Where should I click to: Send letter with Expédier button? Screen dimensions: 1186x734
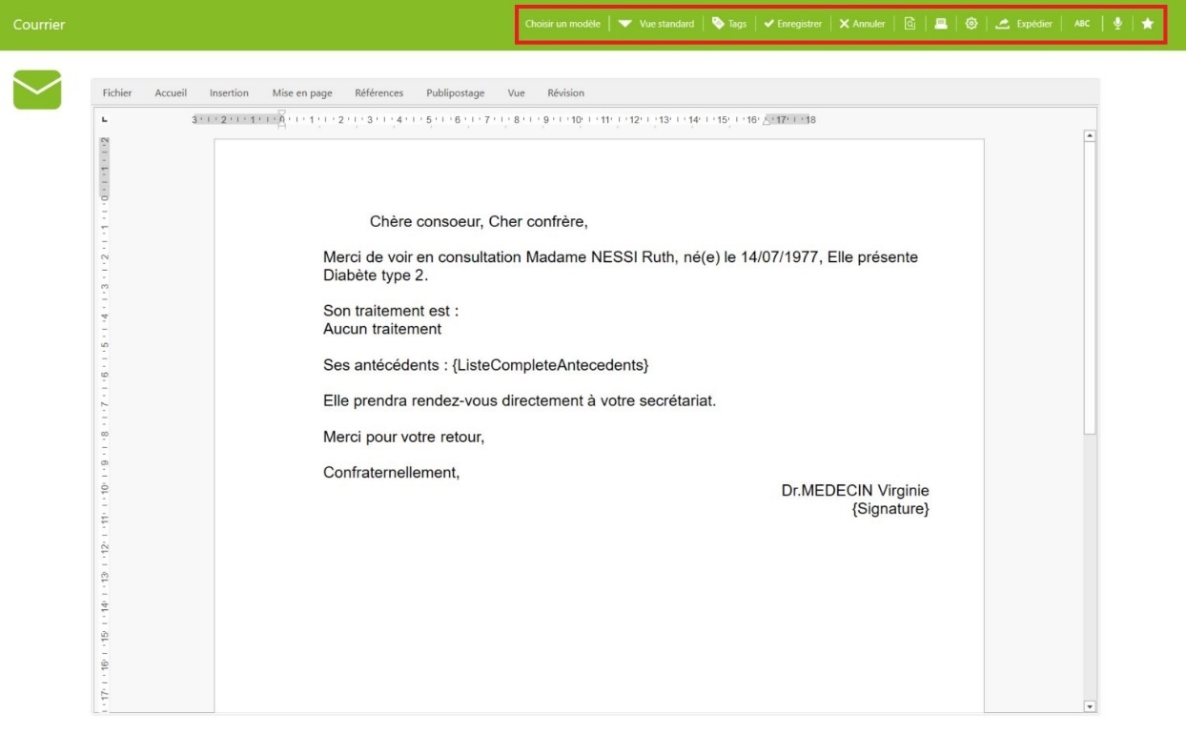tap(1025, 24)
